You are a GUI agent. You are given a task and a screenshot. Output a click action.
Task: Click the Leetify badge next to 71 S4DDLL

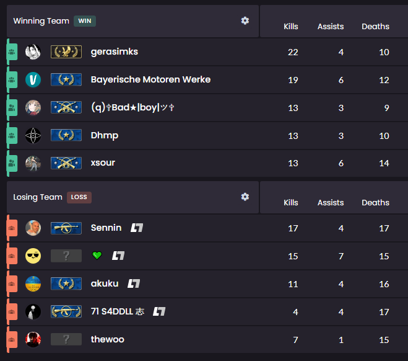tap(159, 311)
